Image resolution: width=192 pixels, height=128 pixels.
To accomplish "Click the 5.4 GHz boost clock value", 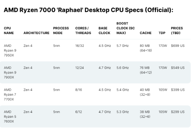I will tap(123, 90).
